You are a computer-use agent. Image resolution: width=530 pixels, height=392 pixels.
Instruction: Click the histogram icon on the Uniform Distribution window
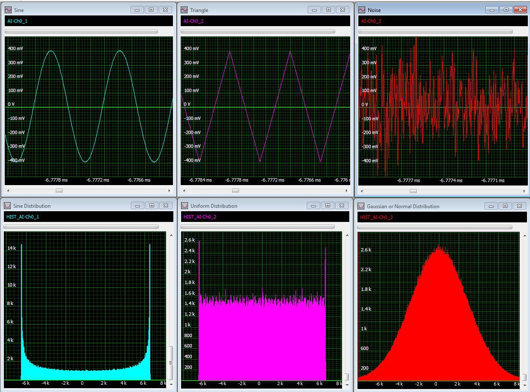point(185,206)
